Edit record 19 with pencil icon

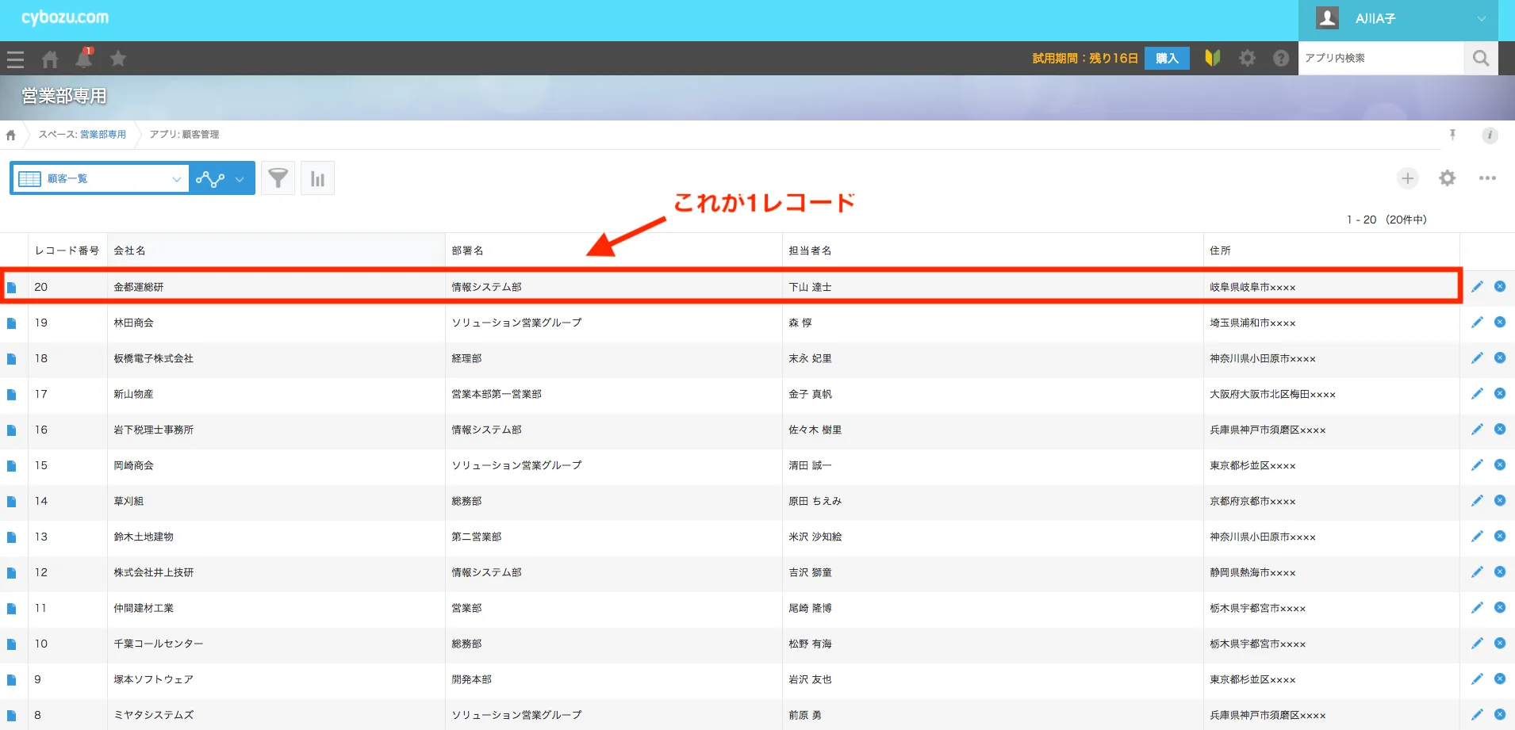pos(1476,323)
